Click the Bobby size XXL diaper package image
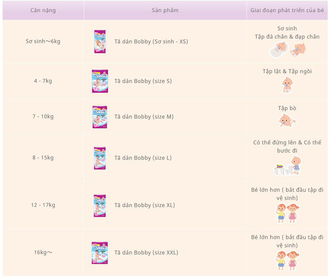The height and width of the screenshot is (277, 329). pyautogui.click(x=100, y=253)
